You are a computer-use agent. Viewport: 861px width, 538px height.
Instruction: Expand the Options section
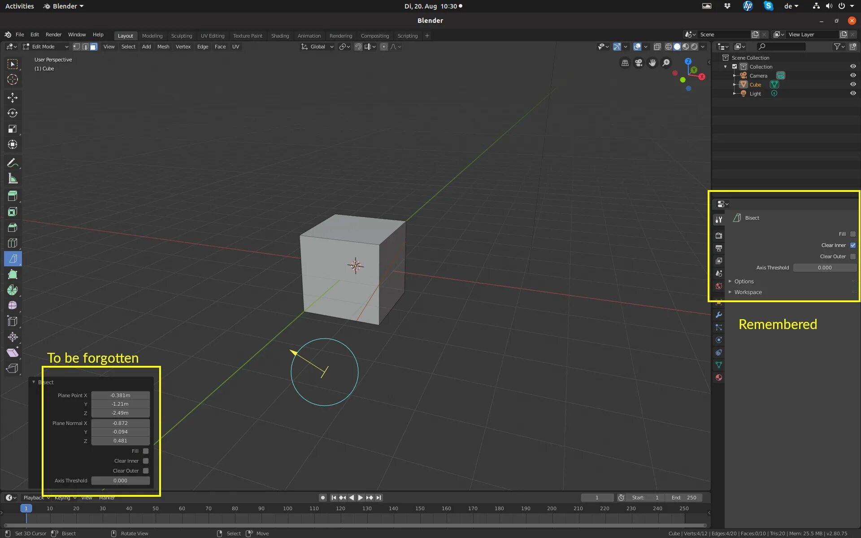coord(744,281)
